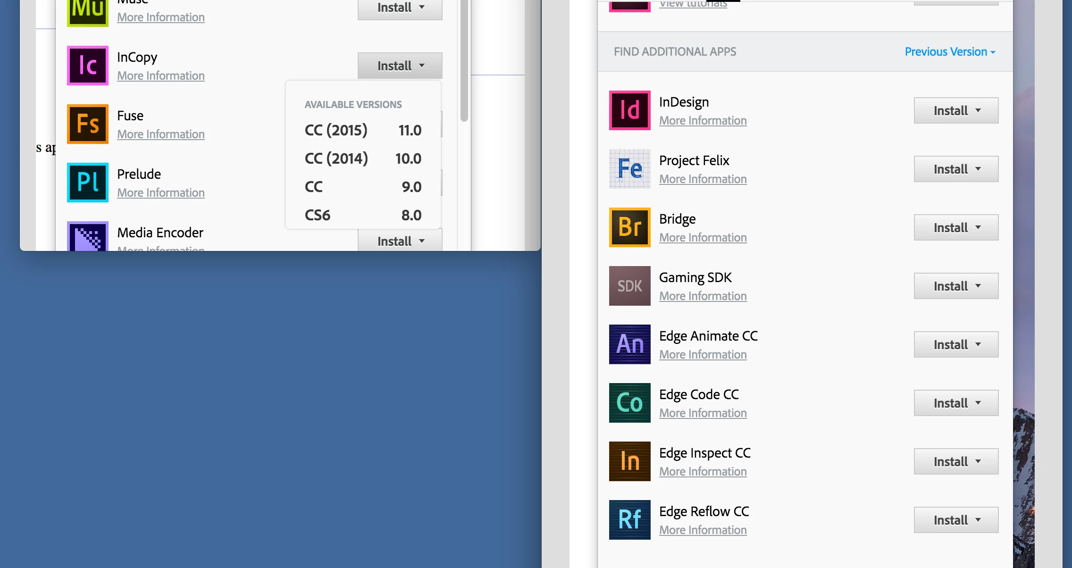This screenshot has height=568, width=1072.
Task: Open More Information link for InCopy
Action: coord(161,76)
